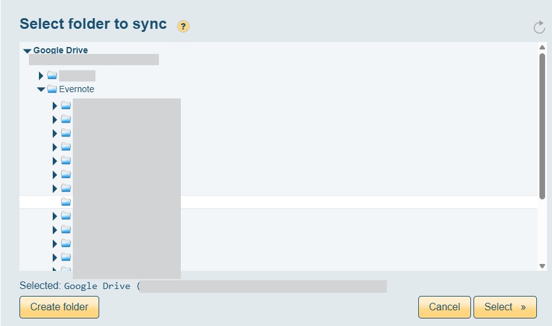Click the Evernote folder icon

coord(52,89)
